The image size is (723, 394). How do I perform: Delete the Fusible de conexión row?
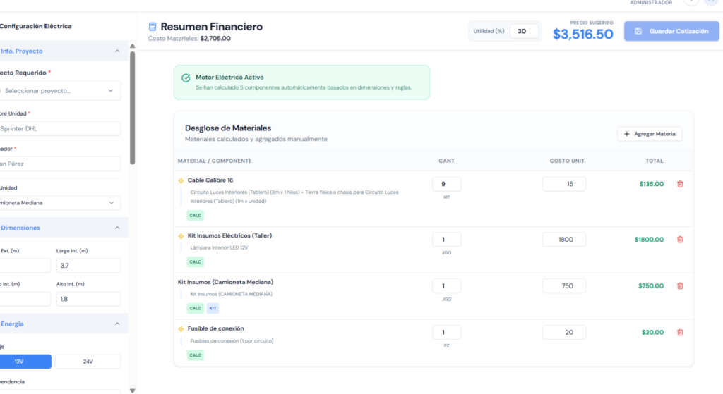[680, 332]
